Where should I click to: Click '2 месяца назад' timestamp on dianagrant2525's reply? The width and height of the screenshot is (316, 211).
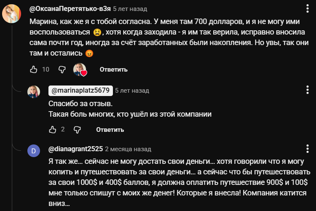coord(128,149)
